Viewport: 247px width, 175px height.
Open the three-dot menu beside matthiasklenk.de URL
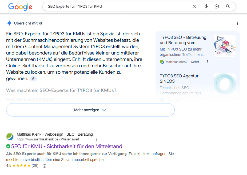tap(97, 139)
